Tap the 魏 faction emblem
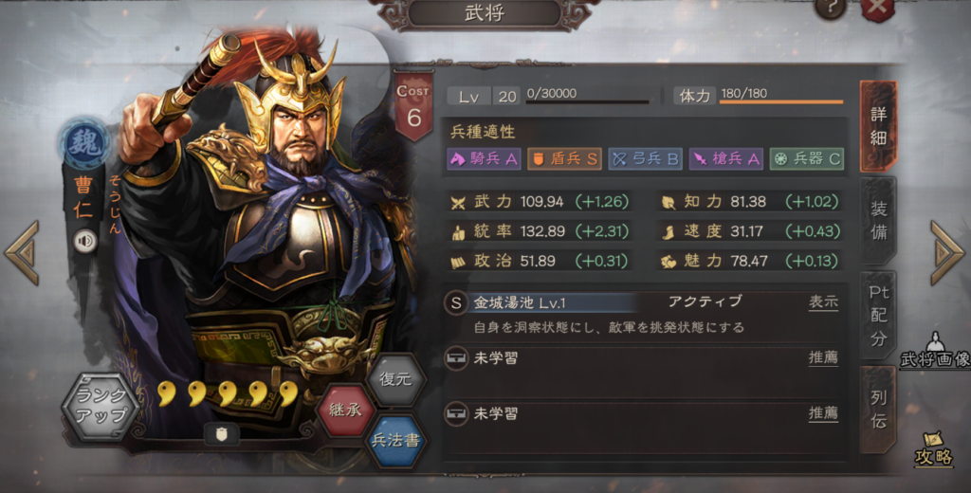 (x=84, y=142)
